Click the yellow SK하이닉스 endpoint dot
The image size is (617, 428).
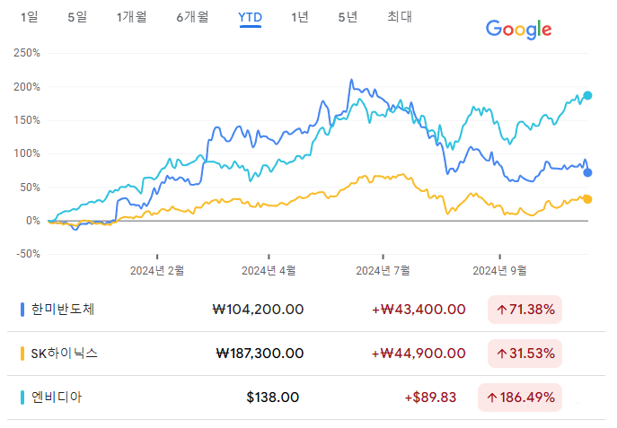[x=587, y=199]
